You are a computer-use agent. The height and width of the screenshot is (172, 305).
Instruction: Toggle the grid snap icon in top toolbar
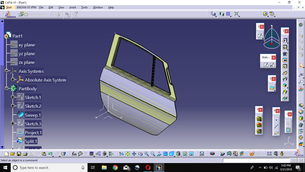pos(228,14)
